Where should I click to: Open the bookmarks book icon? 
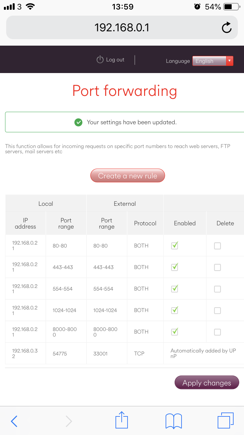coord(174,421)
